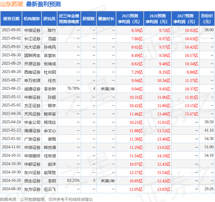Screen dimensions: 215x202
Task: Click 西南证券 institution cell
Action: tap(32, 72)
